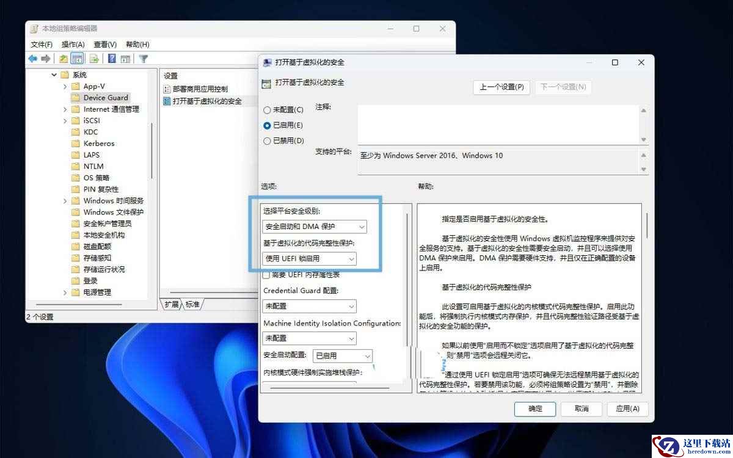Open the 选择平台安全级别 dropdown

click(315, 227)
